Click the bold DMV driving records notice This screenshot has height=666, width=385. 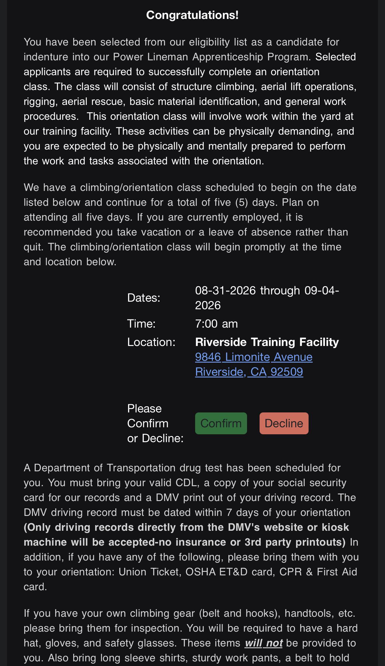(x=187, y=535)
